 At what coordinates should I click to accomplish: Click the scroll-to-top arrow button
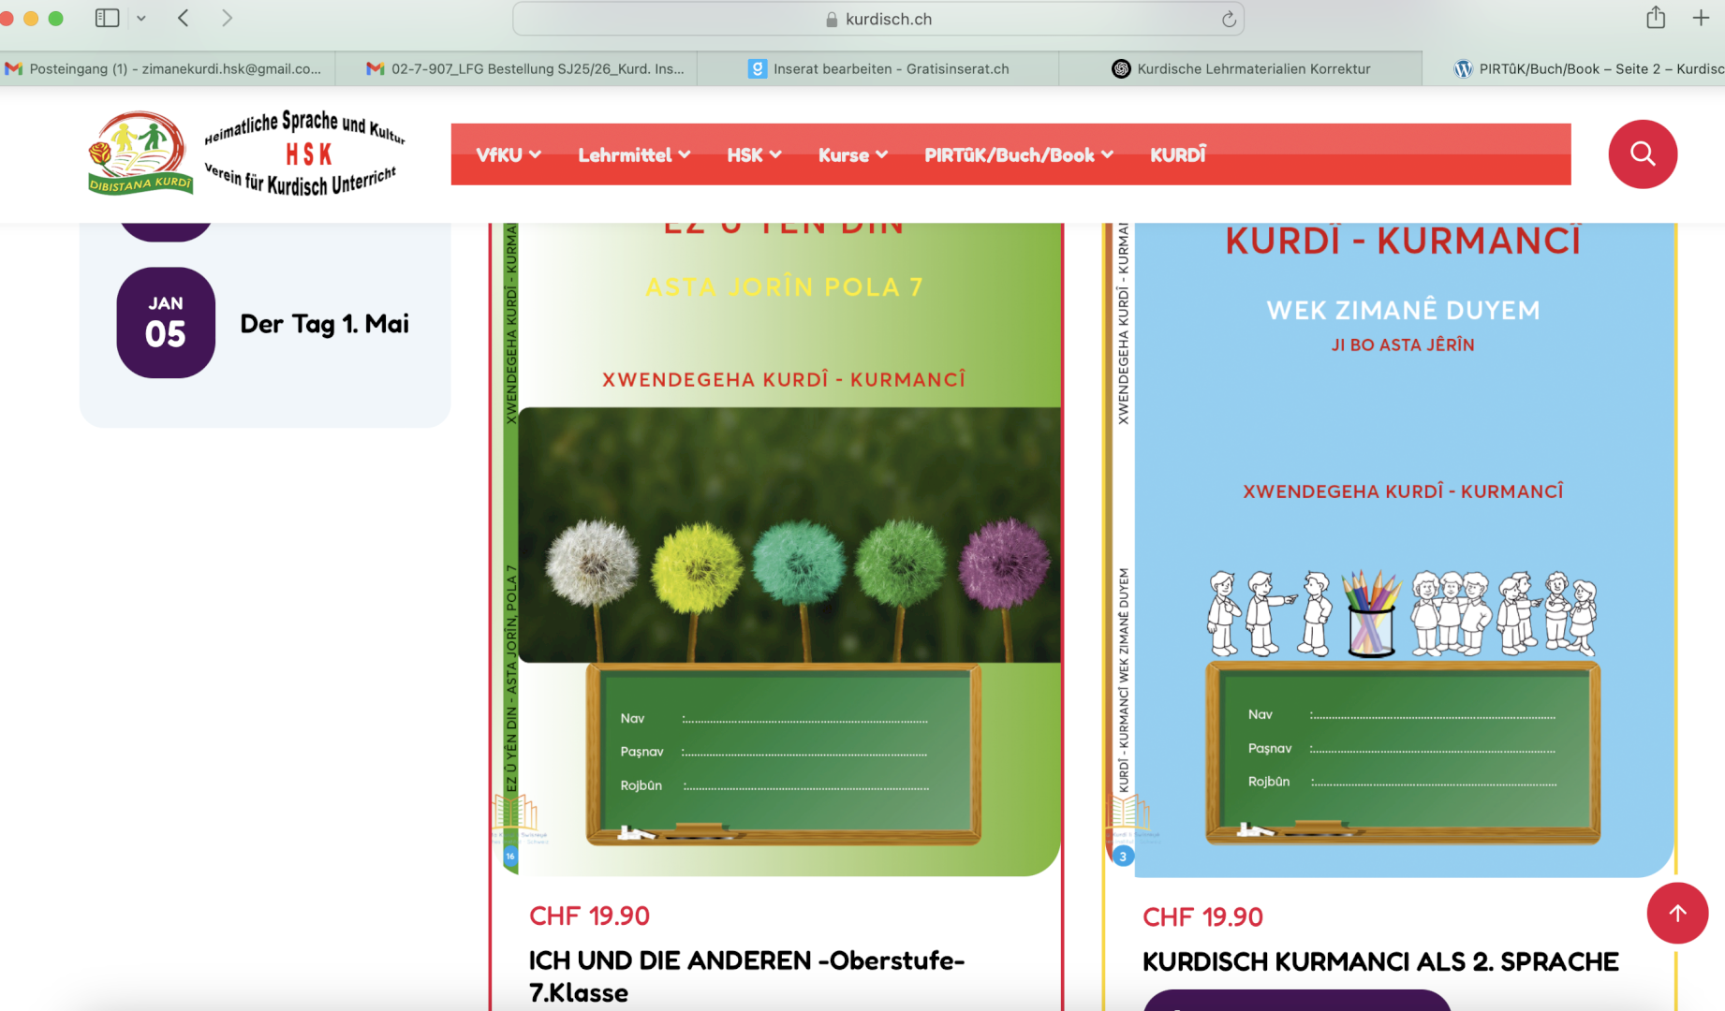click(1676, 913)
